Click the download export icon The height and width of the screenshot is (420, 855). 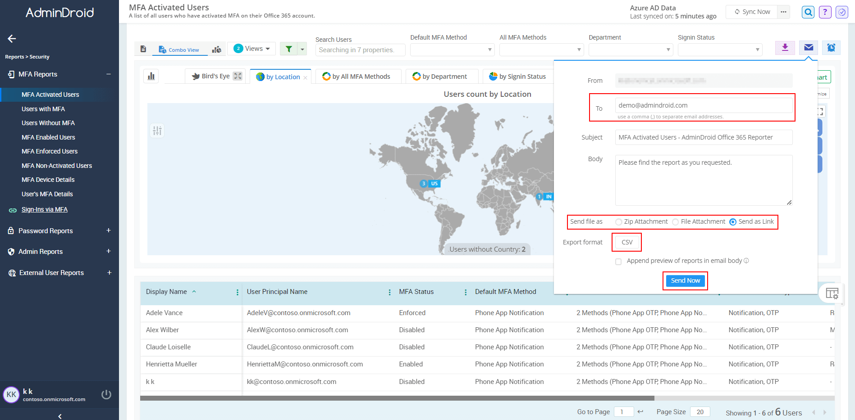coord(785,48)
